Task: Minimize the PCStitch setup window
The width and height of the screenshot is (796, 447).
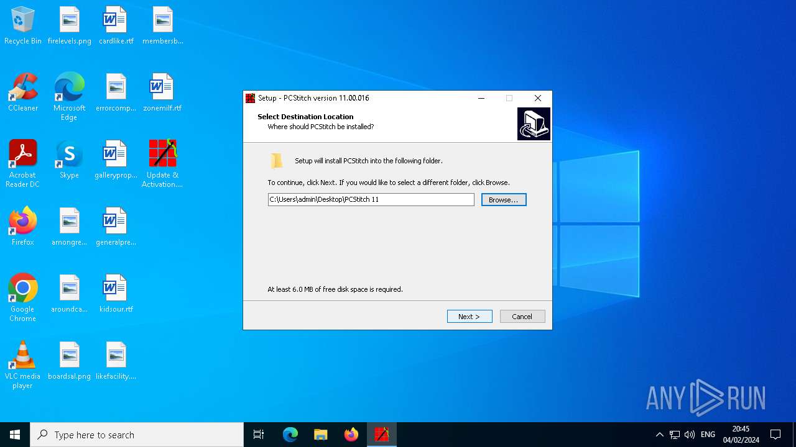Action: (x=481, y=98)
